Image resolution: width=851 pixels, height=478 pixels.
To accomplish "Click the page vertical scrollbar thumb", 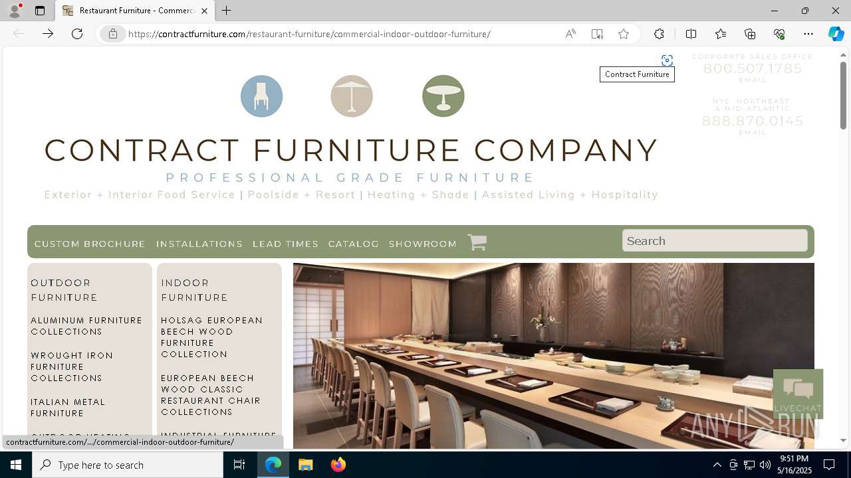I will coord(843,95).
